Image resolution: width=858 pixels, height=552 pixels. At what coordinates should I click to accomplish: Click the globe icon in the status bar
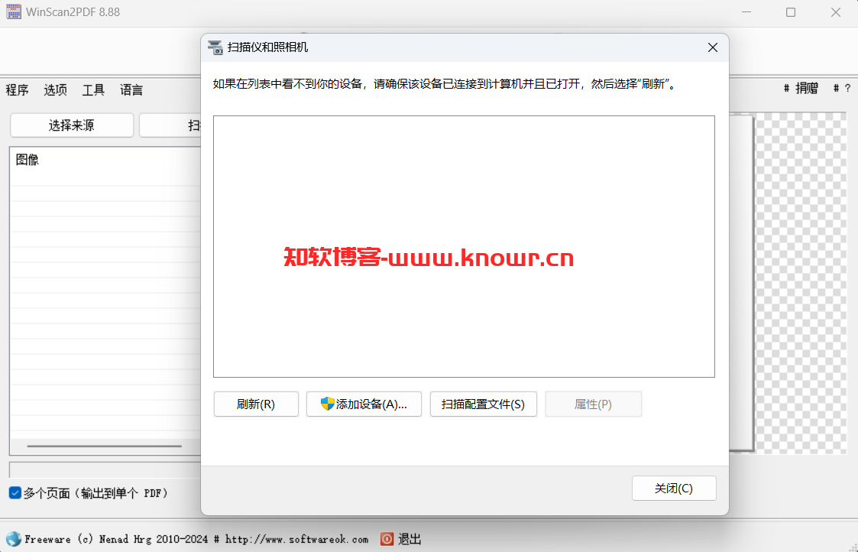[13, 539]
